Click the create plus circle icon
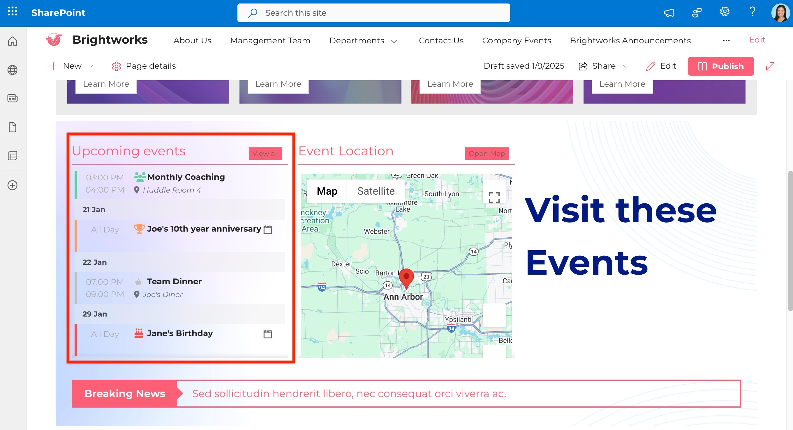The width and height of the screenshot is (793, 430). click(12, 185)
